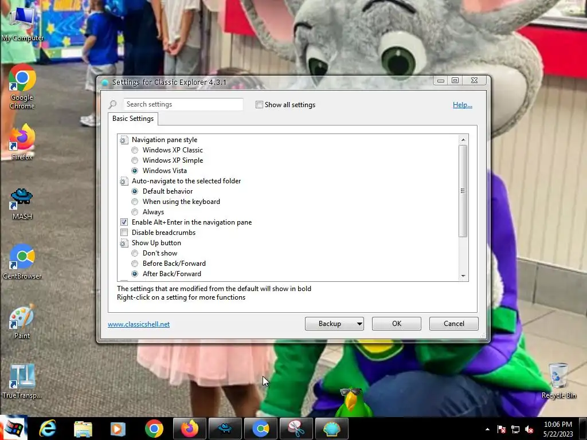The width and height of the screenshot is (587, 440).
Task: Click Navigation pane style gear icon
Action: tap(124, 140)
